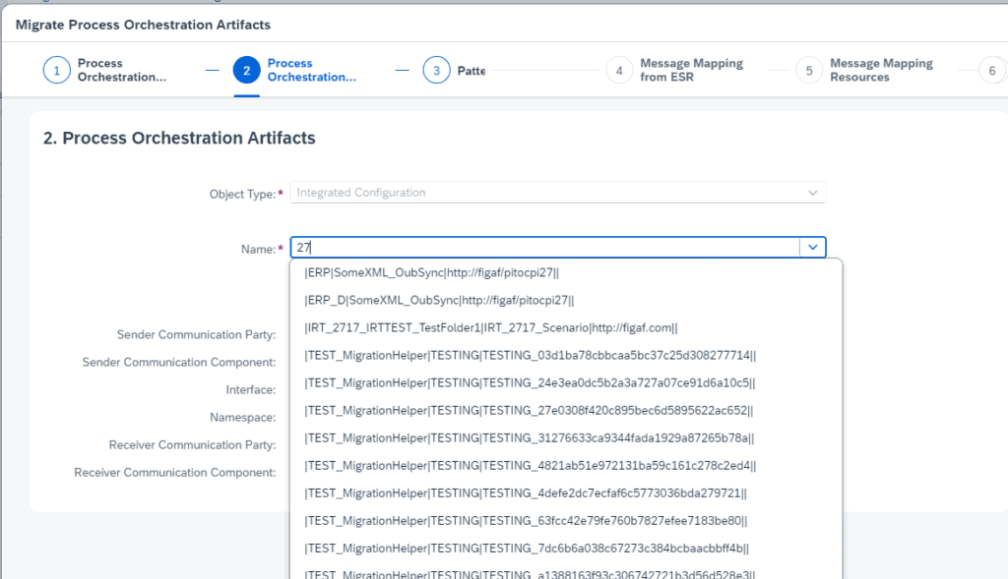1008x579 pixels.
Task: Pick TESTING_27e0308f420c895bec6d5895622ac652 entry
Action: (x=566, y=410)
